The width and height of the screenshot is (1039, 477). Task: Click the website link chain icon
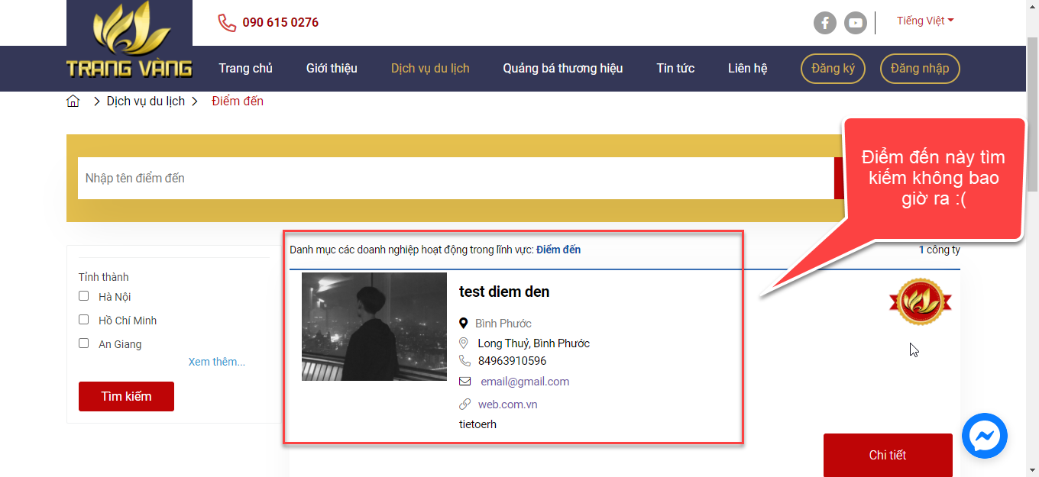tap(464, 404)
